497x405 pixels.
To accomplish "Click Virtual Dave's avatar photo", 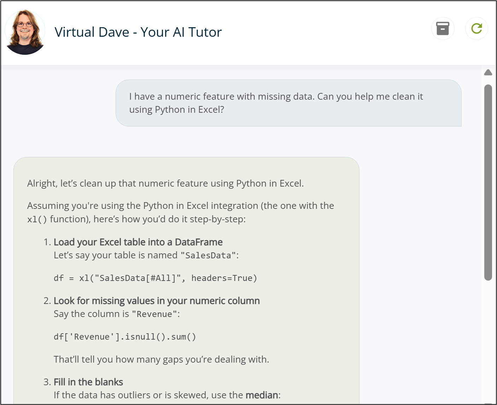I will tap(25, 32).
